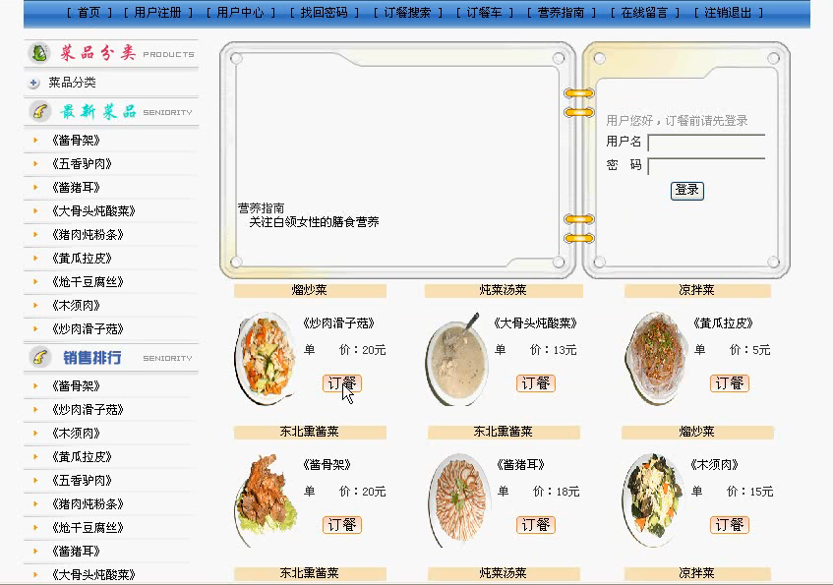Click the 销售排行 header icon
This screenshot has width=833, height=585.
tap(40, 357)
